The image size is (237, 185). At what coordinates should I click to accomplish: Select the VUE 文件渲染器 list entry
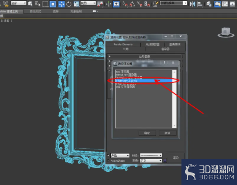144,87
